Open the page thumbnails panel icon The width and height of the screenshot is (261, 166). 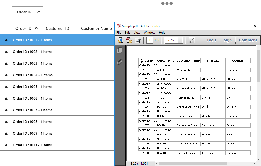pyautogui.click(x=120, y=51)
